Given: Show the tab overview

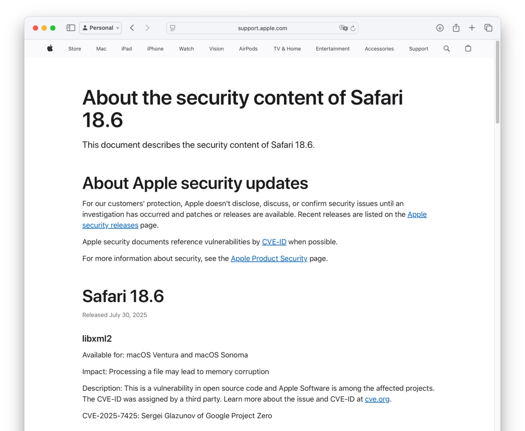Looking at the screenshot, I should coord(488,28).
